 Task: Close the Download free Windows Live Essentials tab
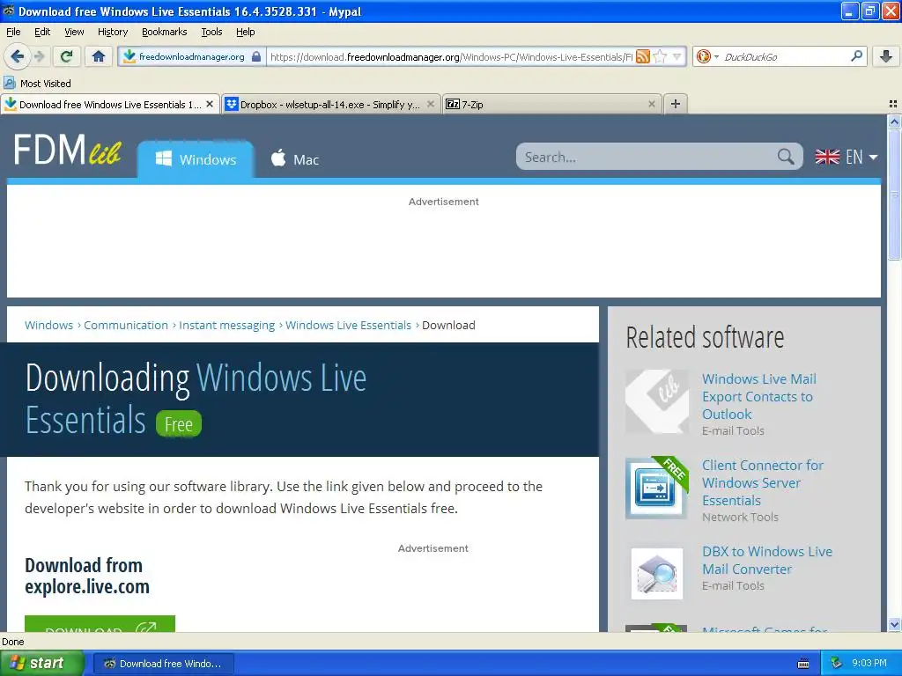[x=210, y=104]
